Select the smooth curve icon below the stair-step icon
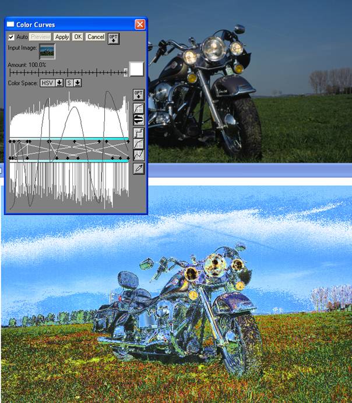352x403 pixels. (139, 144)
